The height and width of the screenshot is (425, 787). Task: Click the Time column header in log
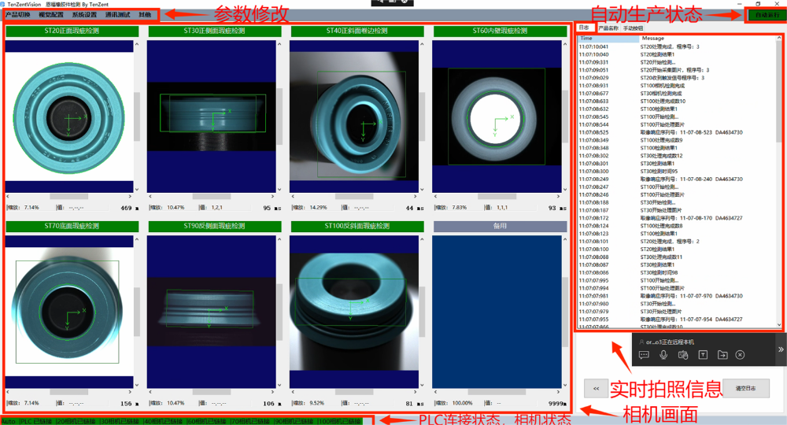click(x=609, y=38)
